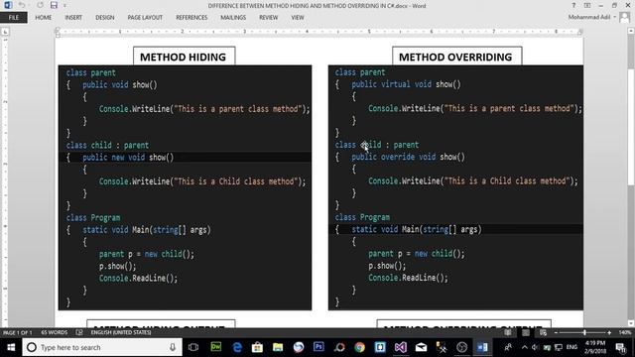Open File Explorer from the taskbar
This screenshot has width=635, height=357.
click(x=278, y=347)
